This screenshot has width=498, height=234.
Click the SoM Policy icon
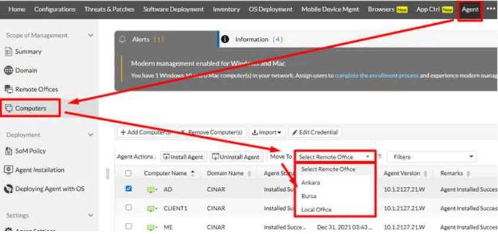(x=9, y=151)
